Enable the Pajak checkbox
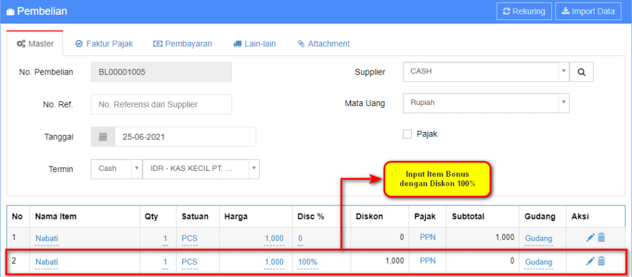Viewport: 632px width, 277px height. (x=407, y=134)
